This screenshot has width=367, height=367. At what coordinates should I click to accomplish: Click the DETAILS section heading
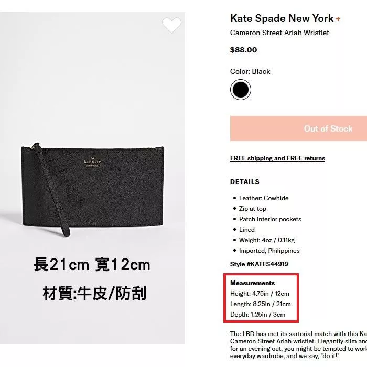245,182
